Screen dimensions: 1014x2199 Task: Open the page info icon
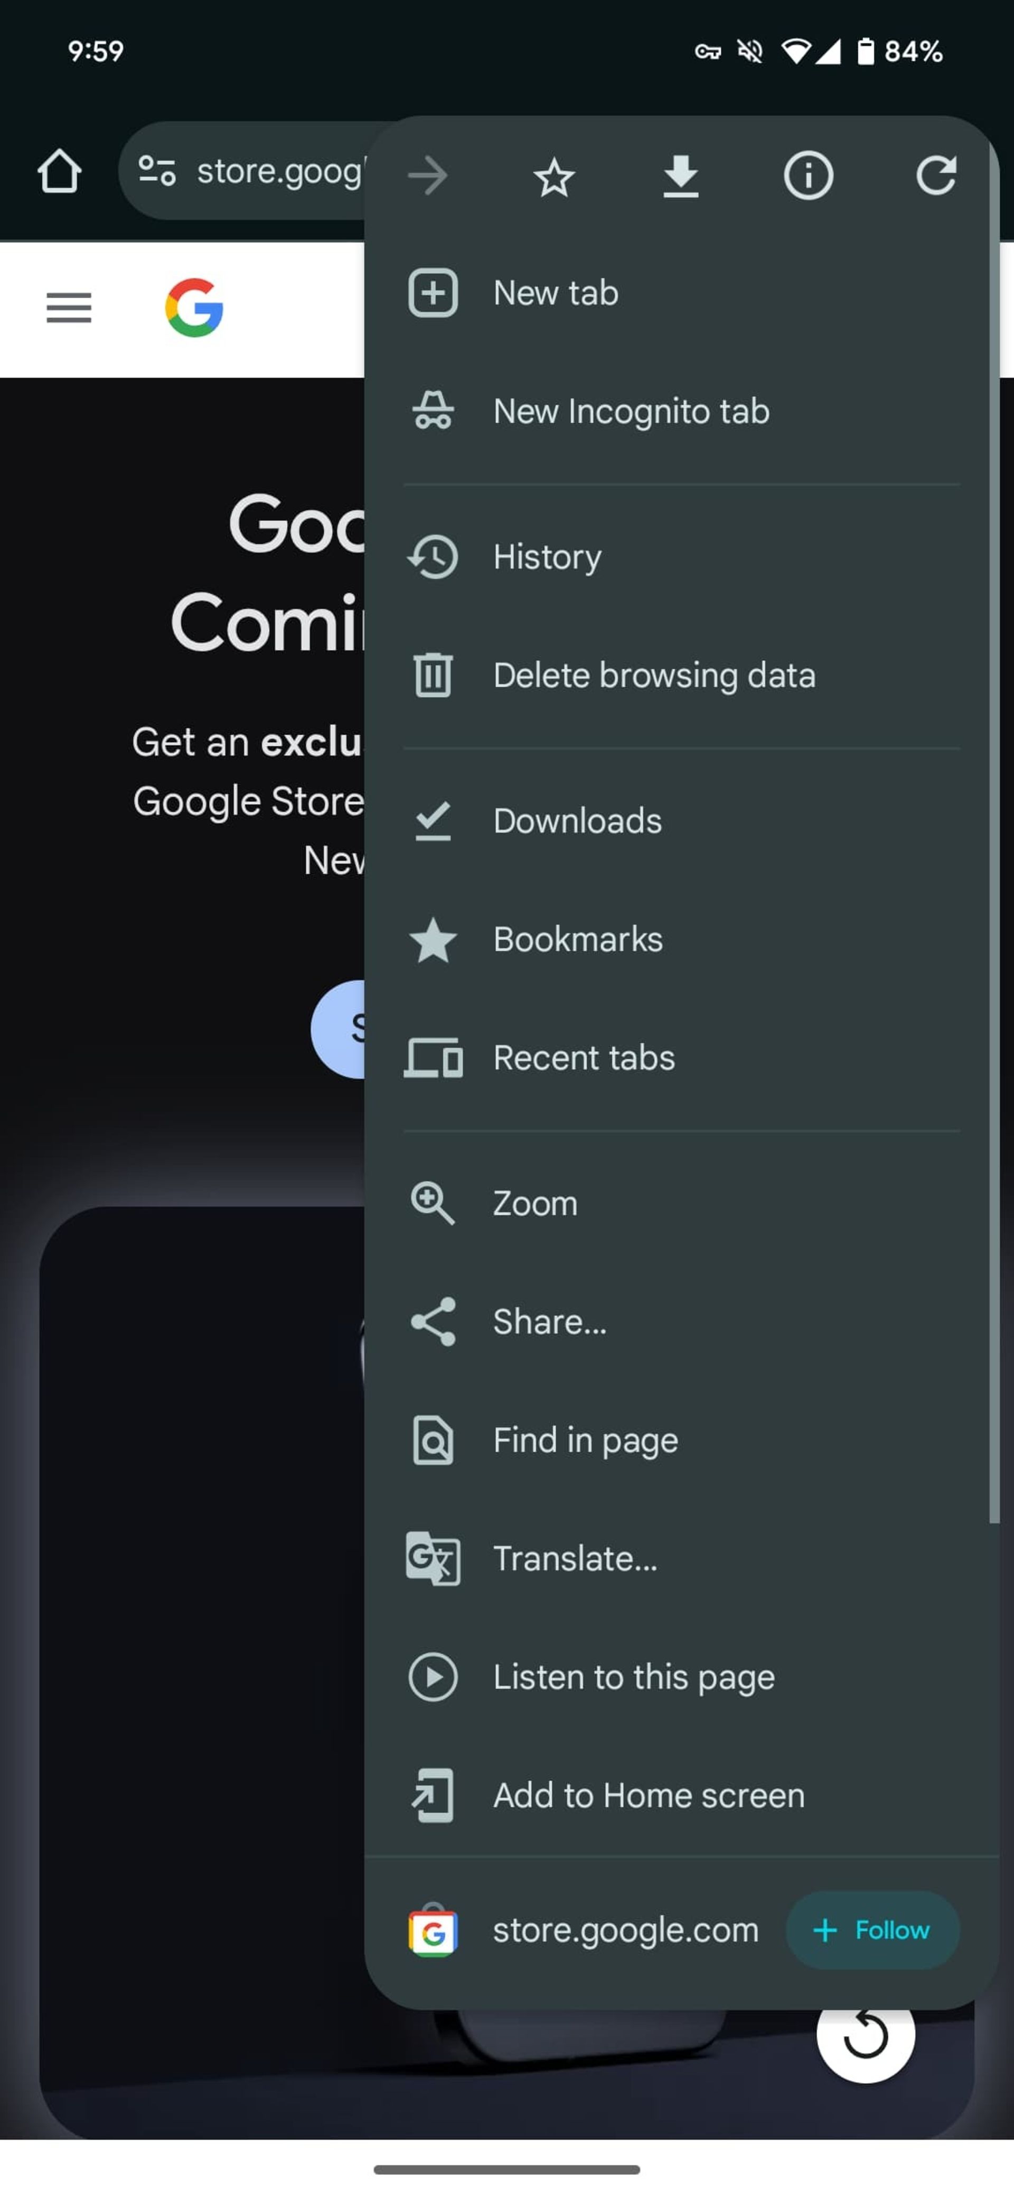point(808,177)
